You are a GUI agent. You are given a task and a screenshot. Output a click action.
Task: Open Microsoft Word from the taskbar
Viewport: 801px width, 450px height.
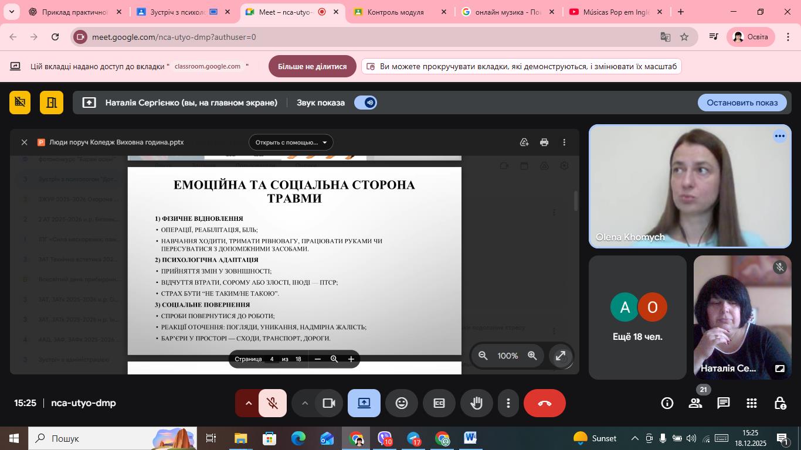[470, 438]
